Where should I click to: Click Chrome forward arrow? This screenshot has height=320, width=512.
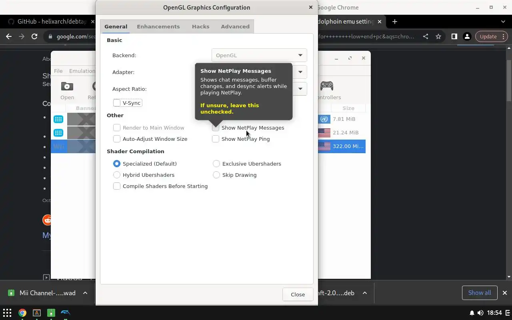pyautogui.click(x=22, y=36)
